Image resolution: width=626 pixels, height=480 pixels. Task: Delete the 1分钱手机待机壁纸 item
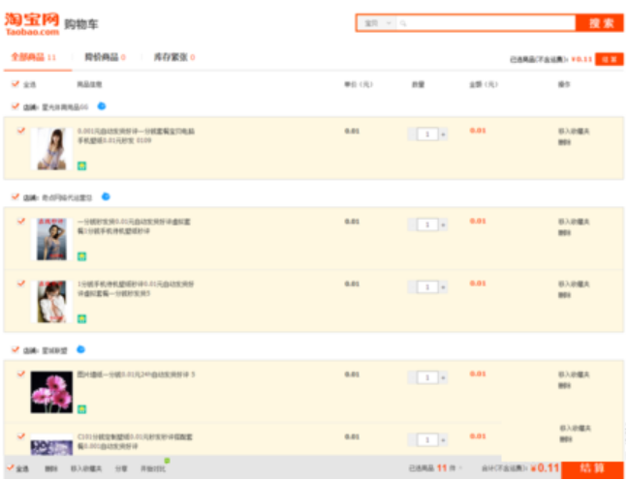pyautogui.click(x=564, y=295)
